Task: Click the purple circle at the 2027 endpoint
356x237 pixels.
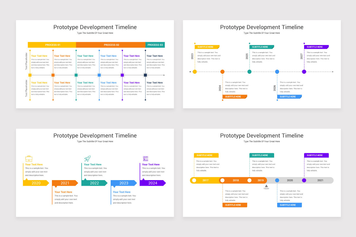Action: pos(304,71)
